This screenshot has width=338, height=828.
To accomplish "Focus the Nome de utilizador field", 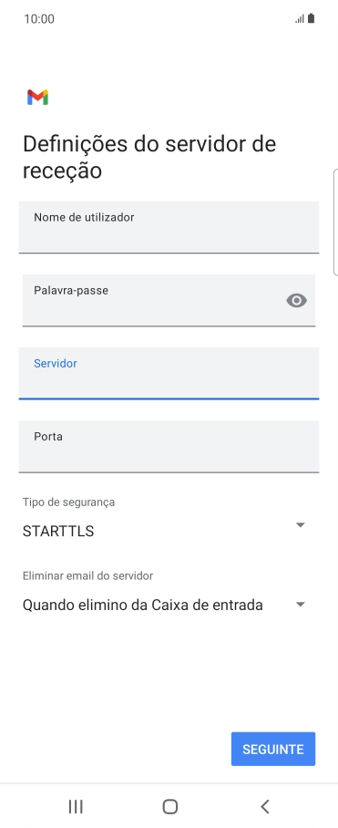I will (169, 227).
